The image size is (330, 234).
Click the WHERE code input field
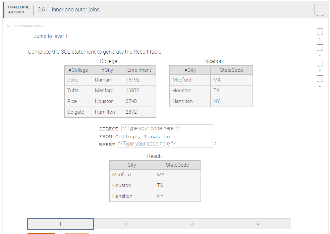tap(165, 143)
